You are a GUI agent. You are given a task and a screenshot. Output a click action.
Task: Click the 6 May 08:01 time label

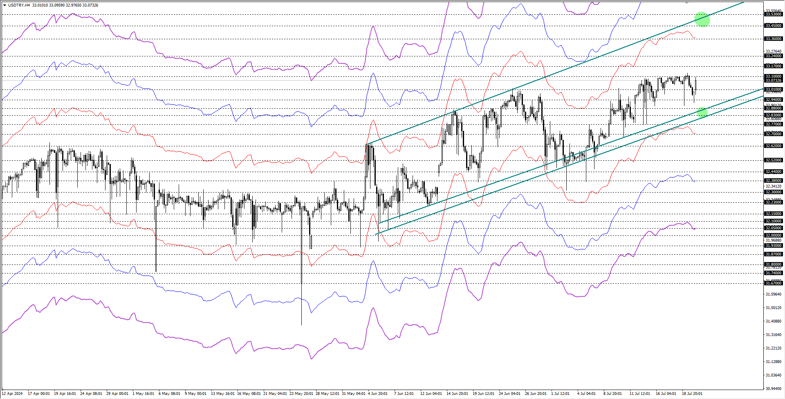coord(169,394)
